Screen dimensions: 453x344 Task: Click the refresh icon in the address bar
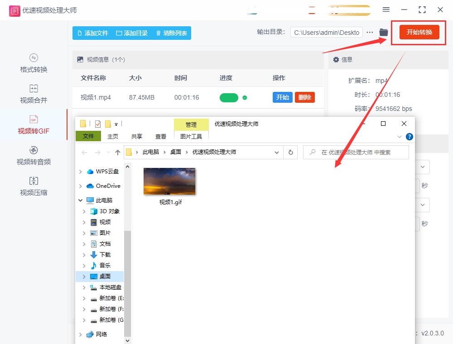tap(290, 153)
